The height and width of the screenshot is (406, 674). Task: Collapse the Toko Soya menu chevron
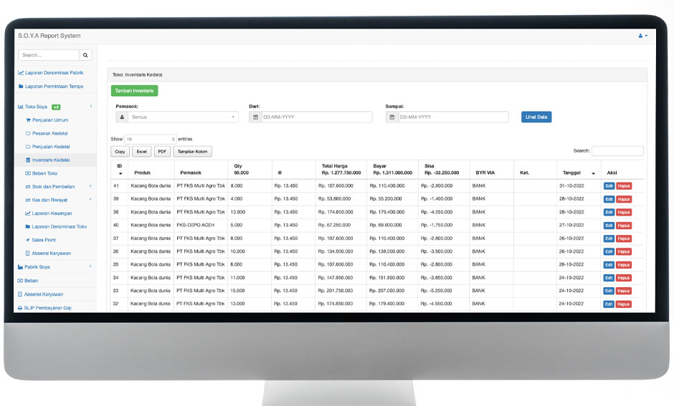(x=90, y=106)
